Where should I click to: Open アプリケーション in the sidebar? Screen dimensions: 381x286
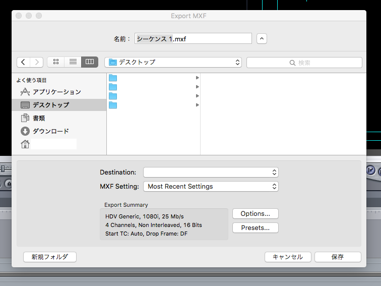pyautogui.click(x=56, y=92)
